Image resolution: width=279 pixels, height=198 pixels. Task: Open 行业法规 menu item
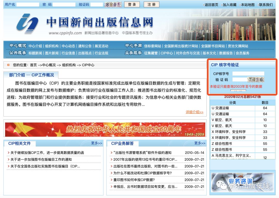click(102, 53)
